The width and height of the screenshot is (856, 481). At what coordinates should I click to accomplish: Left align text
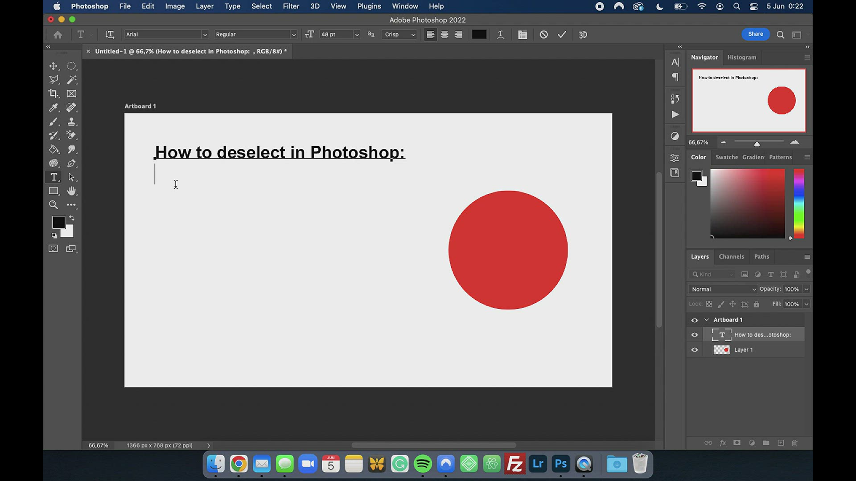tap(430, 34)
